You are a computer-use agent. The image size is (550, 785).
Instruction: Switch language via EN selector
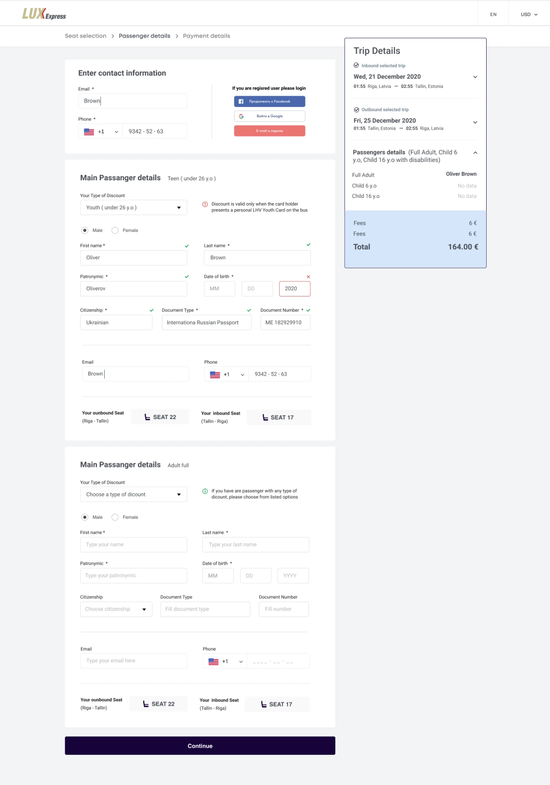pos(493,14)
